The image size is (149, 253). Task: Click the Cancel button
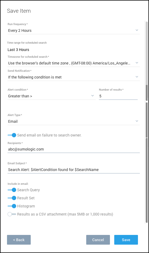[x=98, y=240]
